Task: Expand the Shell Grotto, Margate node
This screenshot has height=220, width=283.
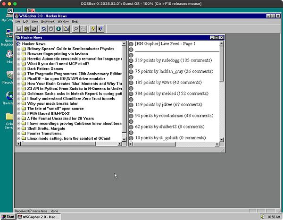Action: point(18,128)
